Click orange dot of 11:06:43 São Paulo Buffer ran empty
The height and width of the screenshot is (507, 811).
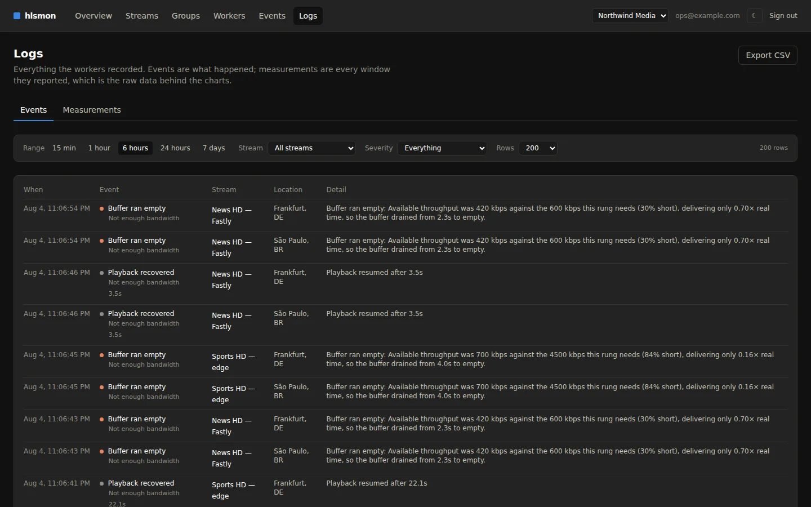(x=102, y=451)
